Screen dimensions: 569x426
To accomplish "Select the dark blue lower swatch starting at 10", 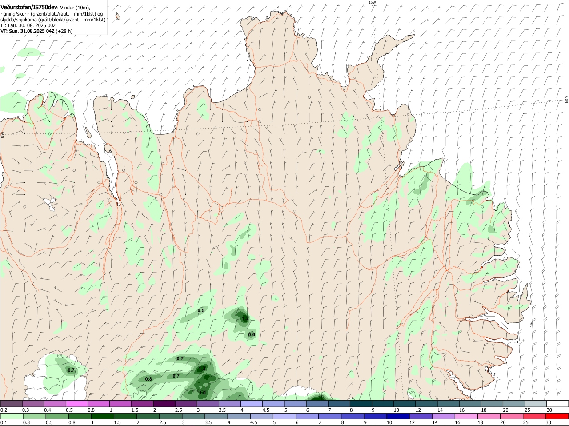I will pos(399,416).
